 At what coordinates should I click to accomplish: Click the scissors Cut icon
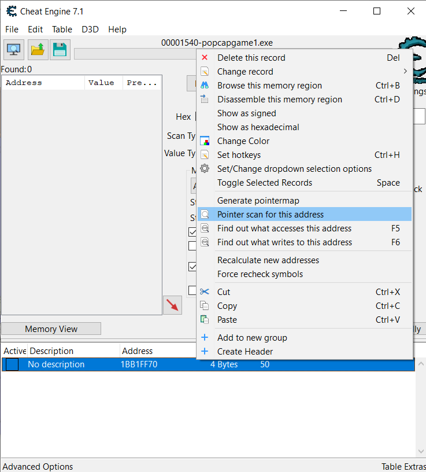205,292
